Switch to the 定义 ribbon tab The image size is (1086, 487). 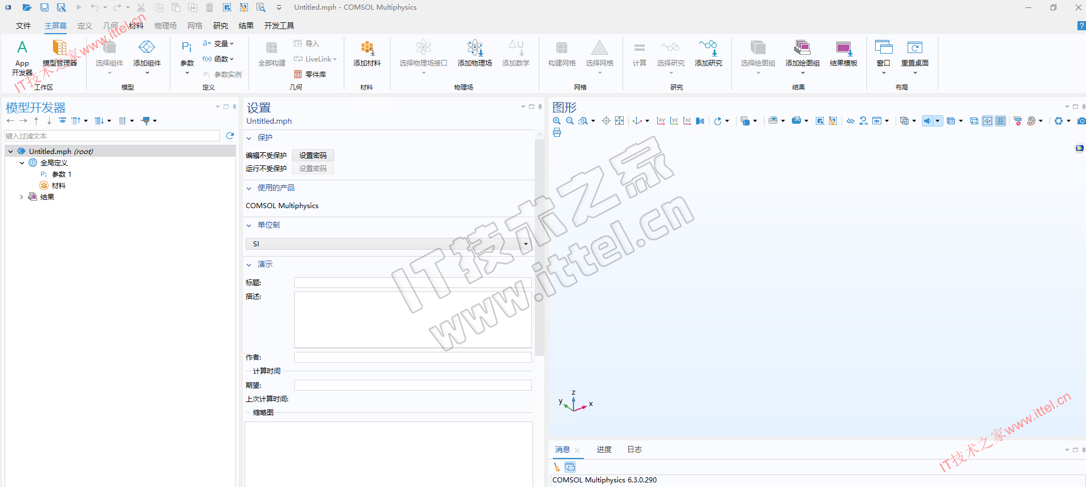[85, 26]
